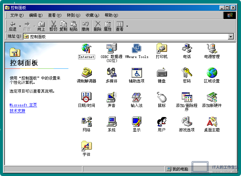Expand the 查看 views dropdown arrow
Image resolution: width=241 pixels, height=176 pixels.
[x=127, y=26]
